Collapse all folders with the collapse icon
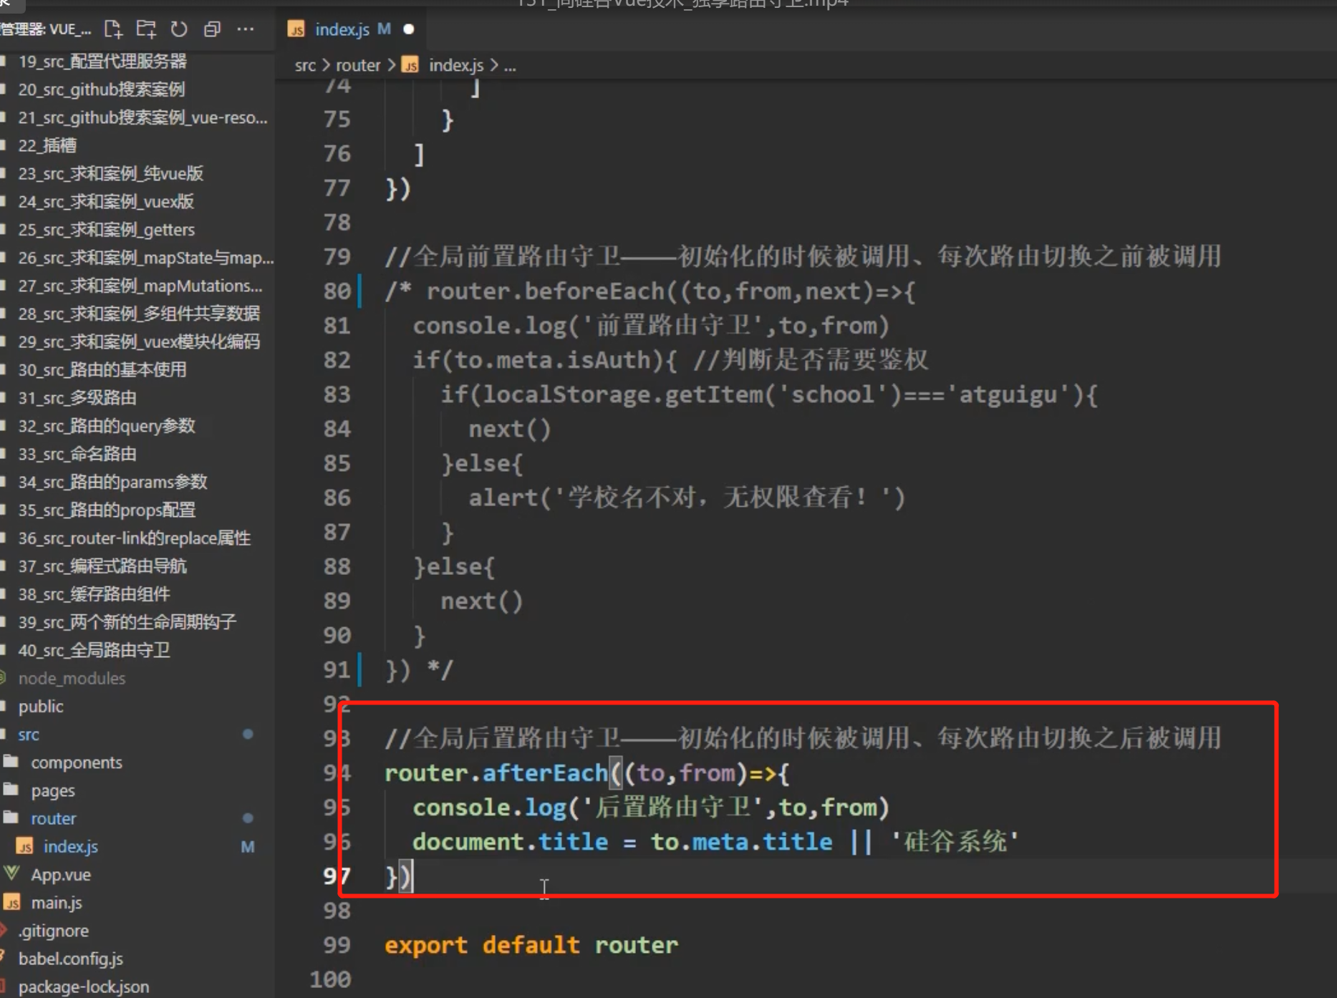Image resolution: width=1337 pixels, height=998 pixels. click(x=212, y=29)
